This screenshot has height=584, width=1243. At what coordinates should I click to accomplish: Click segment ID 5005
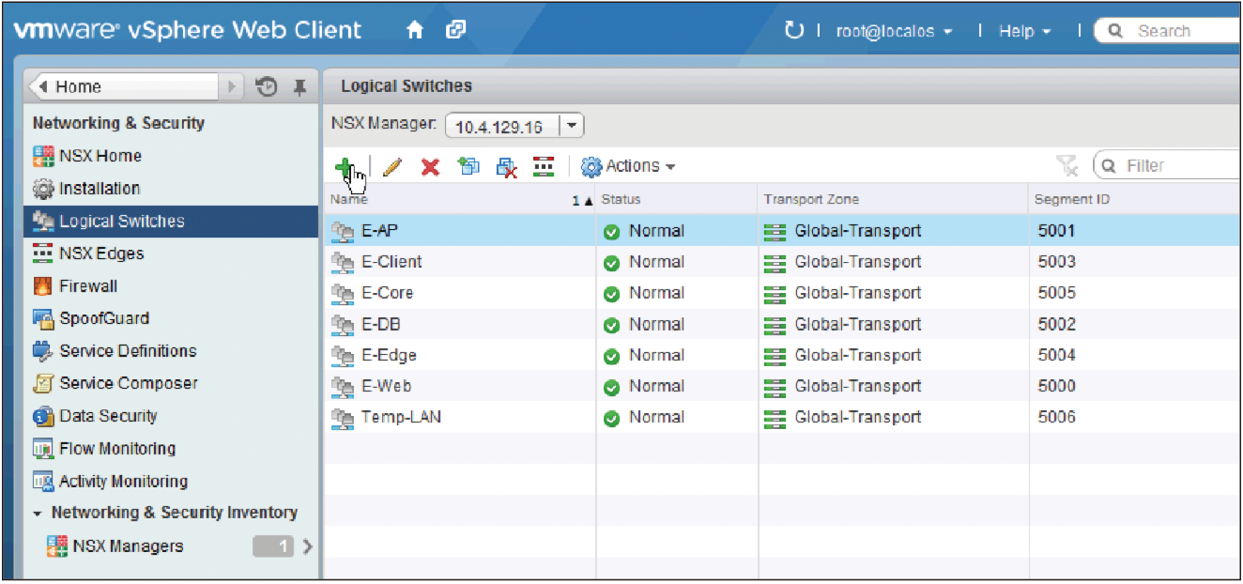click(1056, 293)
